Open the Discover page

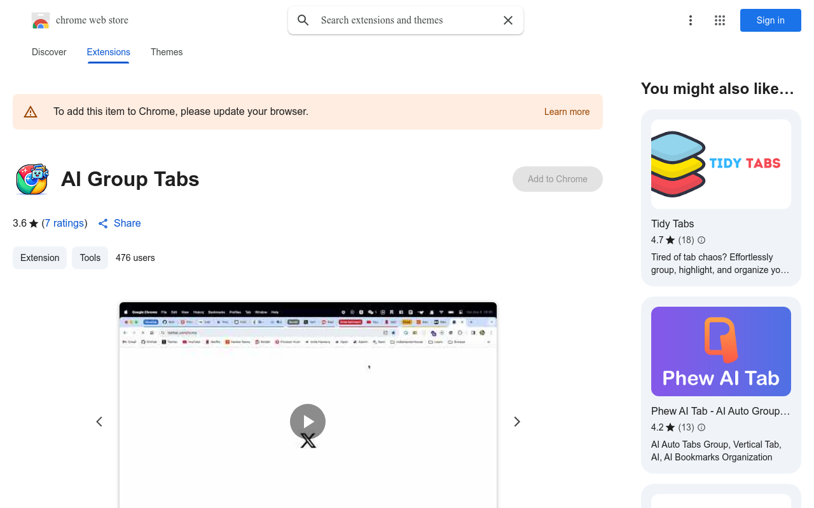click(49, 52)
